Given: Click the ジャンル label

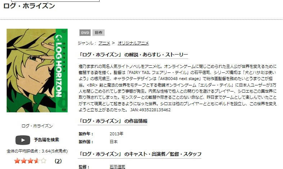Looking at the screenshot, I should (x=87, y=43).
